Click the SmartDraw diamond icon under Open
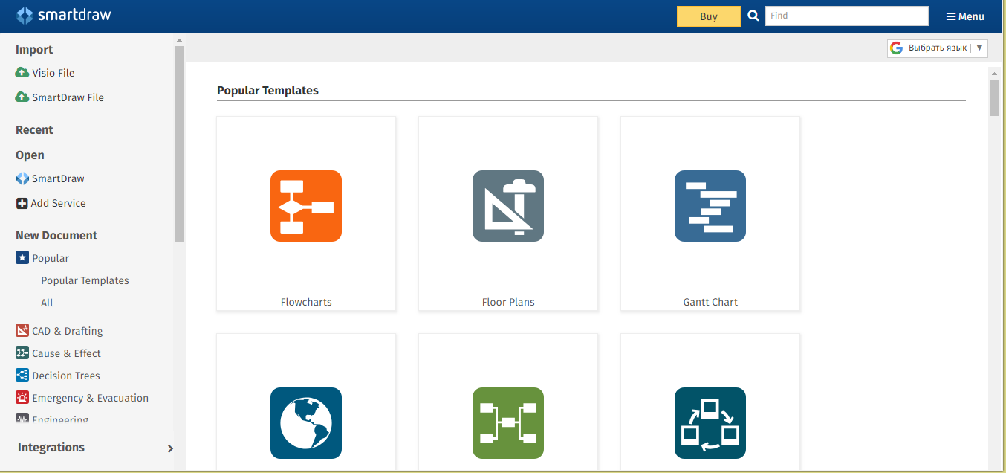 coord(22,178)
